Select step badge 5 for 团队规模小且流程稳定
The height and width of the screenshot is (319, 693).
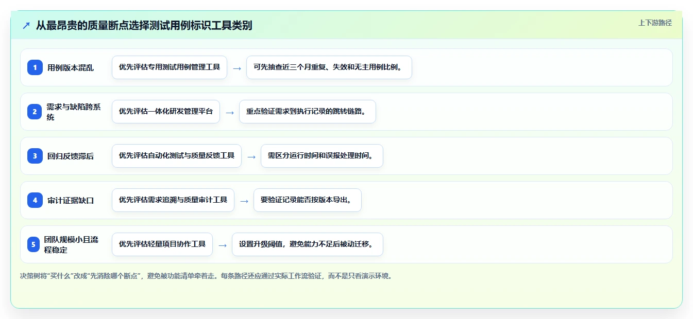click(33, 244)
